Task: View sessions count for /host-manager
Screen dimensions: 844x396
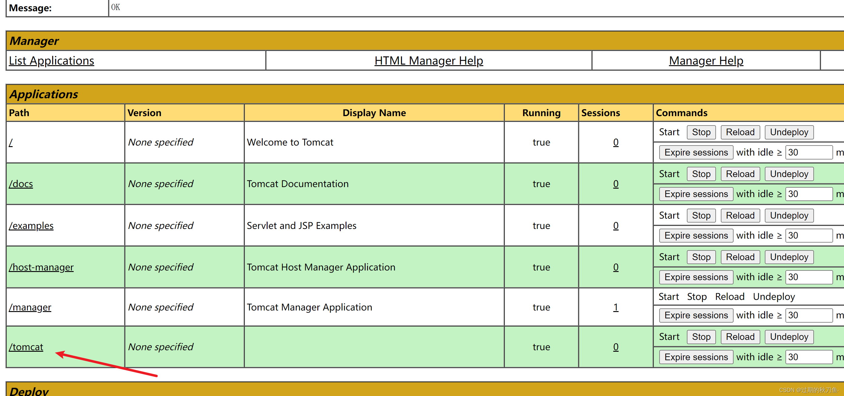Action: tap(616, 267)
